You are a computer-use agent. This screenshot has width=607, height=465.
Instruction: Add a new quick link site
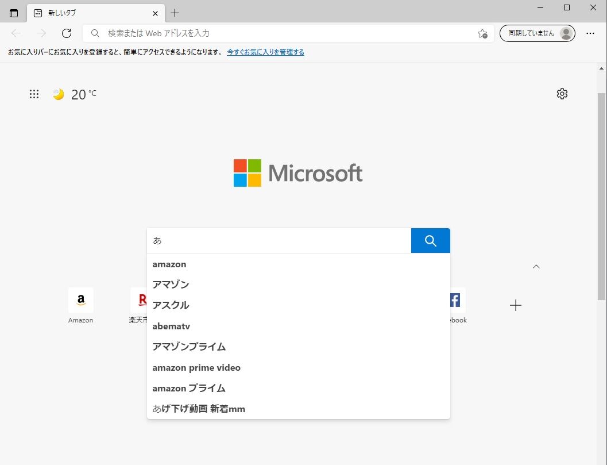pos(515,305)
